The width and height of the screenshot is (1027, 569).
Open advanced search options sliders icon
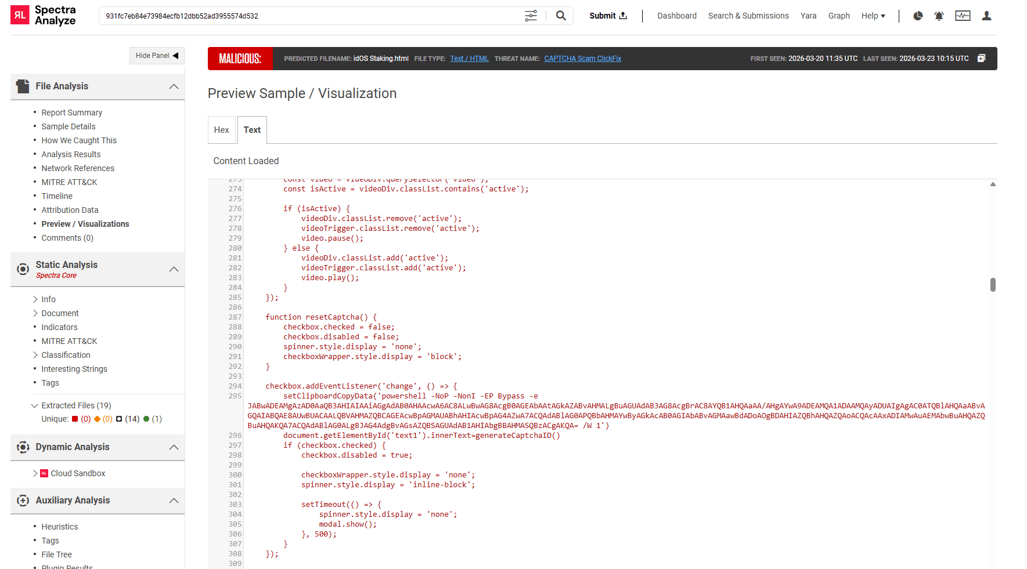pos(531,16)
